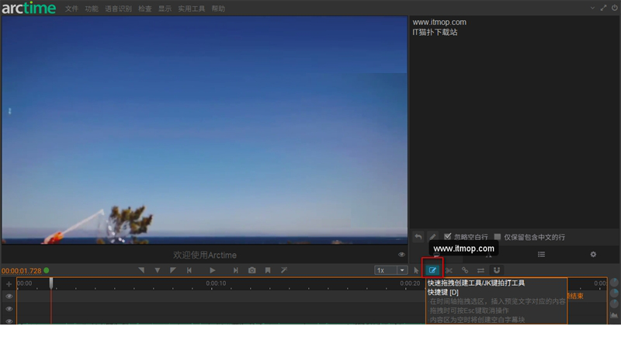
Task: Open the 实用工具 menu
Action: pyautogui.click(x=191, y=9)
